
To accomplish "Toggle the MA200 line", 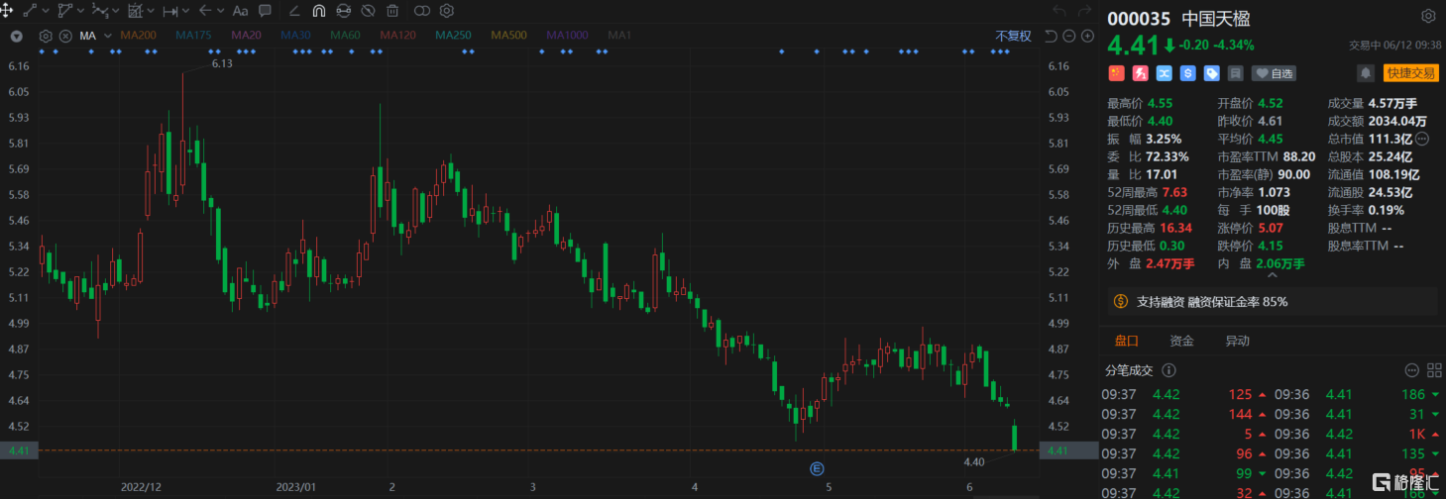I will click(138, 36).
